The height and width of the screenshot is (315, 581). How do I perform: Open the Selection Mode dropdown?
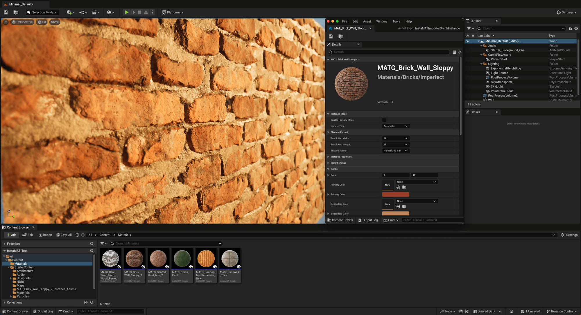coord(42,12)
